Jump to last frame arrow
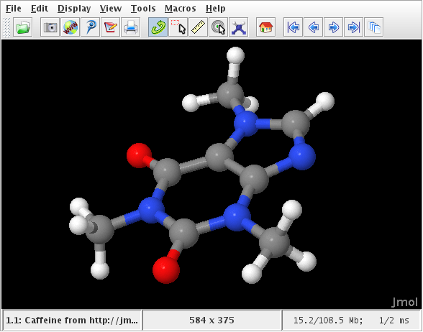Image resolution: width=423 pixels, height=332 pixels. click(x=354, y=27)
